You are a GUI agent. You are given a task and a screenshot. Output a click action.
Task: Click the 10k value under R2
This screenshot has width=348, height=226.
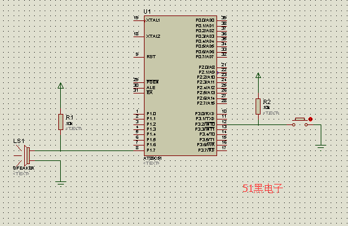coord(267,108)
